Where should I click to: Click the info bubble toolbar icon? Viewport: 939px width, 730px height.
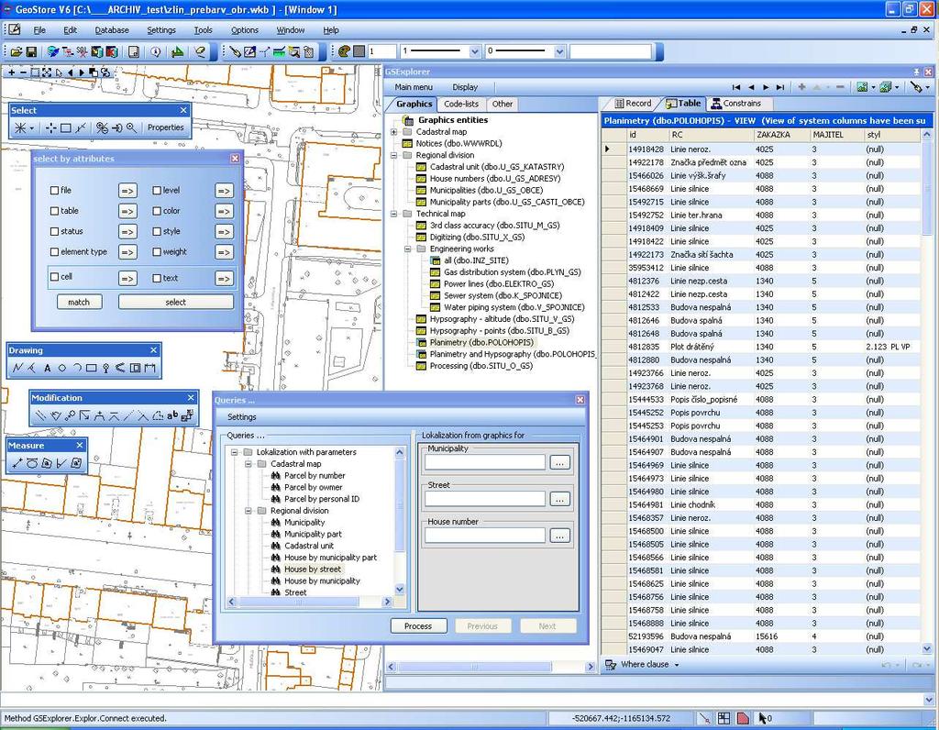pos(156,52)
